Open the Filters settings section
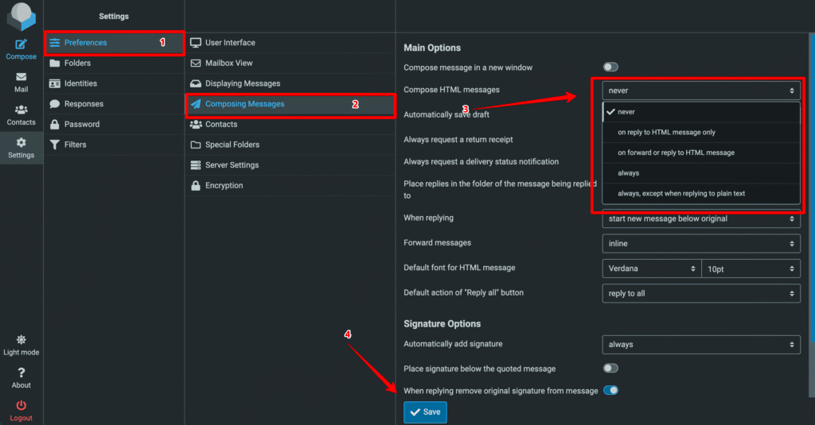Image resolution: width=815 pixels, height=425 pixels. 75,145
